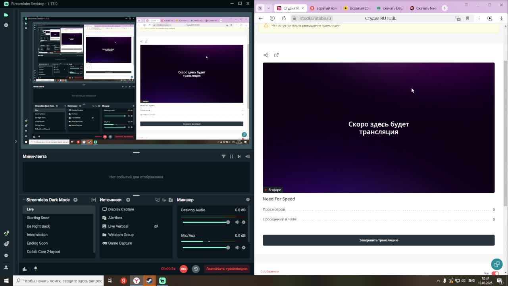Screen dimensions: 508x286
Task: Add a new source in Источники panel
Action: [128, 200]
